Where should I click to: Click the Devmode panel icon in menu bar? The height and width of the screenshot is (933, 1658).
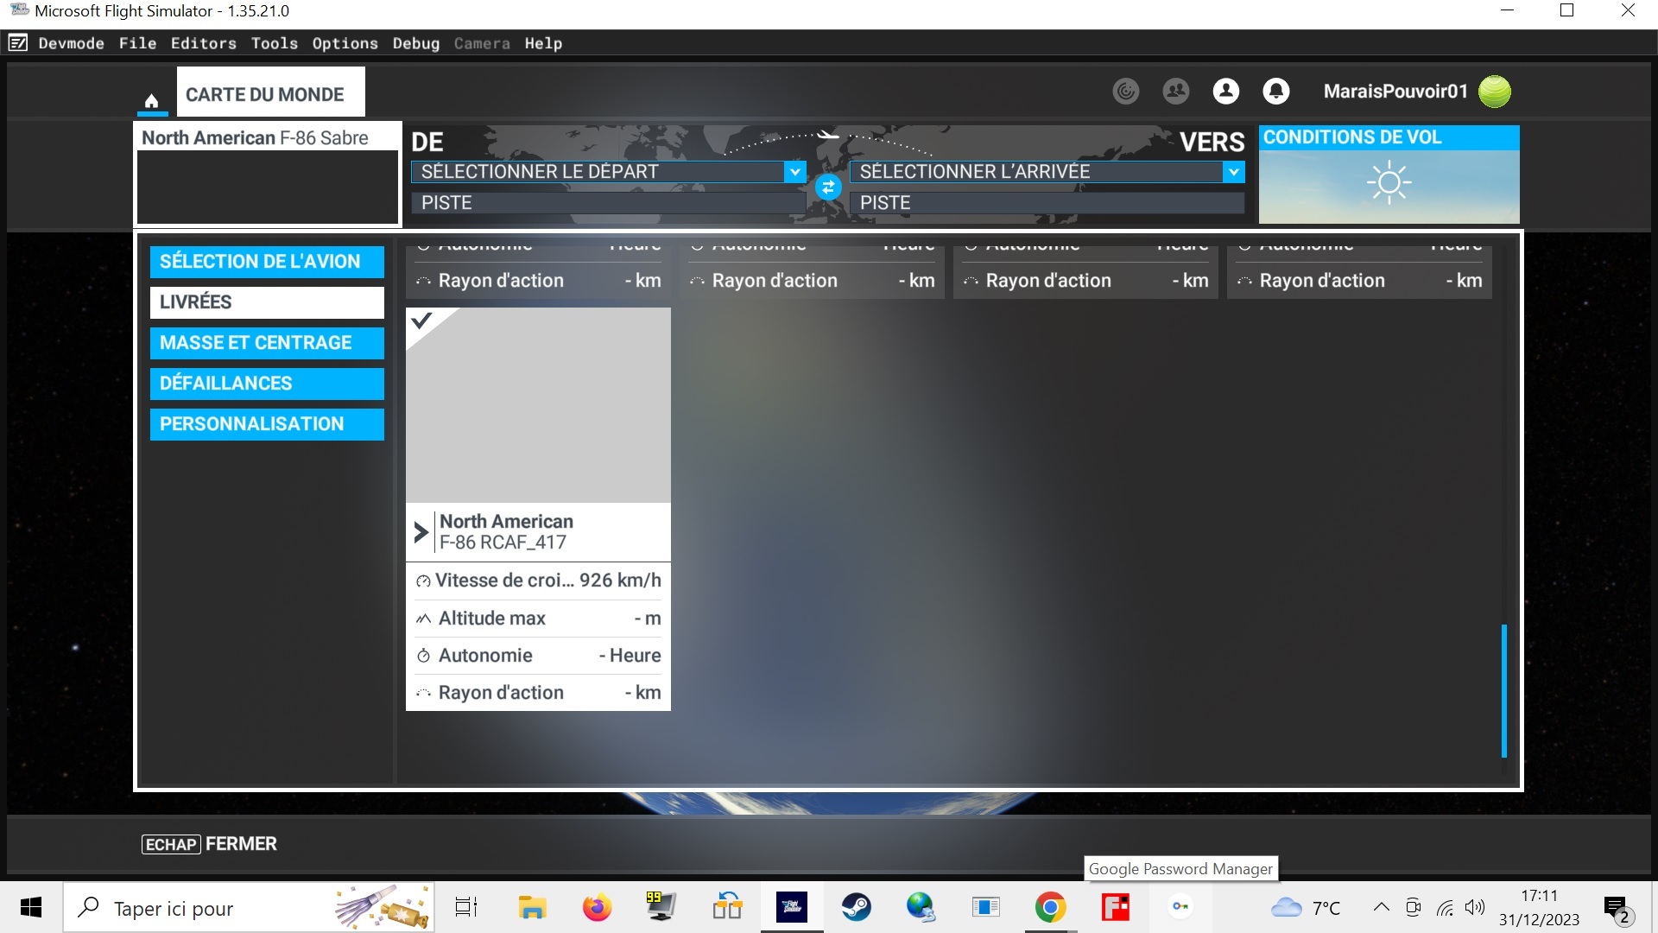click(18, 43)
